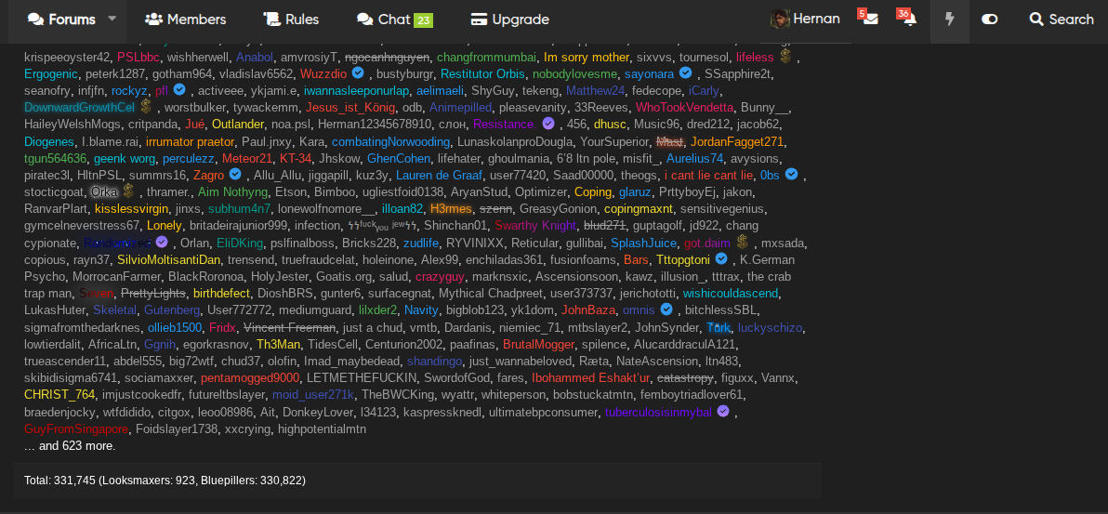
Task: Click the dollar icon next to DownwardGrowthCel
Action: coord(146,107)
